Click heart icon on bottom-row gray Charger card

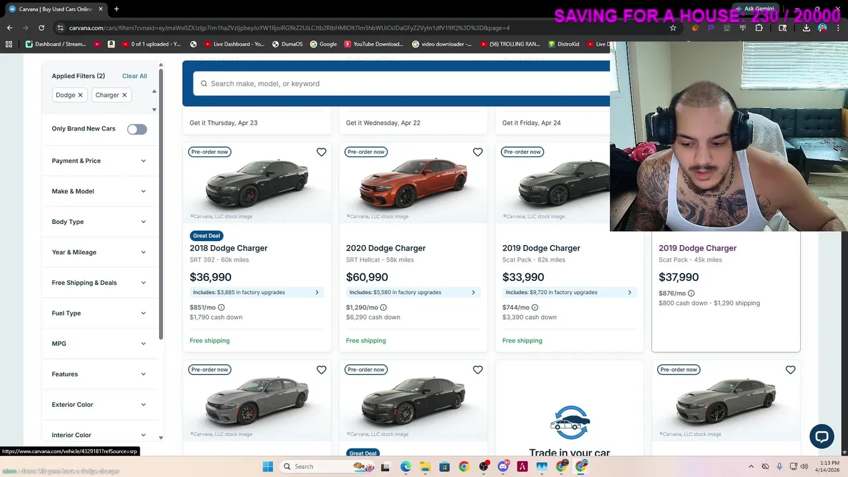(x=321, y=370)
